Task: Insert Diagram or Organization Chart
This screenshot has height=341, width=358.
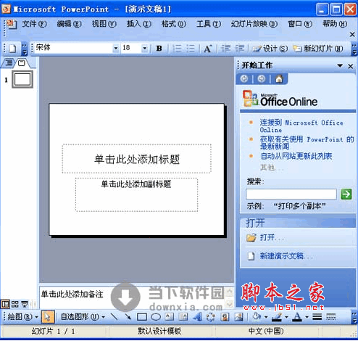Action: 211,316
